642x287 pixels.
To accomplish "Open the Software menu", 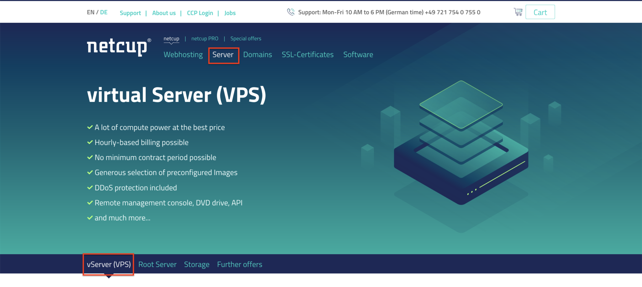I will coord(358,54).
